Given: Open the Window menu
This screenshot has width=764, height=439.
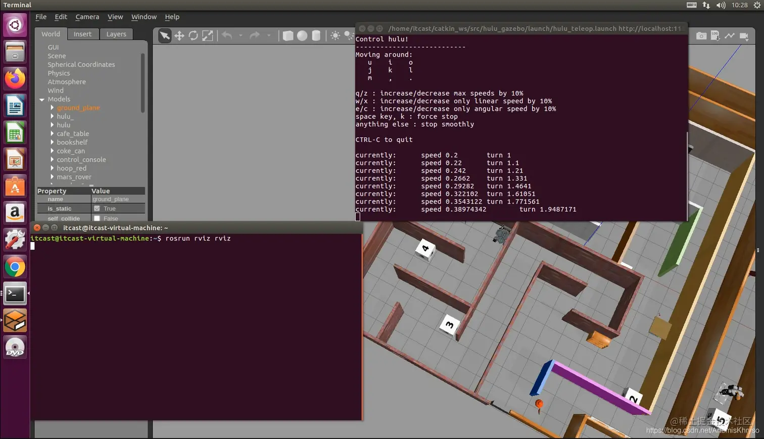Looking at the screenshot, I should [x=144, y=17].
